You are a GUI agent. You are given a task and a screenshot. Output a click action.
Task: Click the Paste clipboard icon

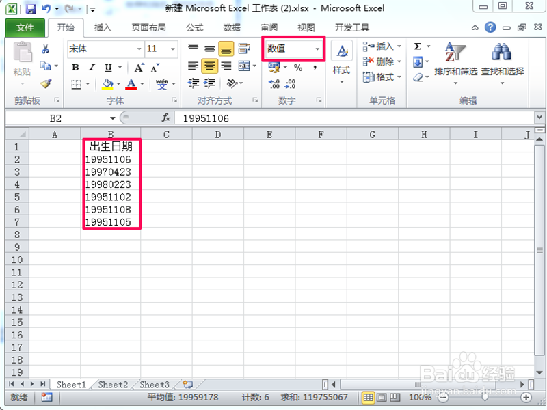click(23, 53)
